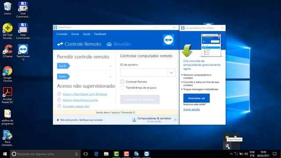Close the Computadores & contatos panel

(223, 28)
